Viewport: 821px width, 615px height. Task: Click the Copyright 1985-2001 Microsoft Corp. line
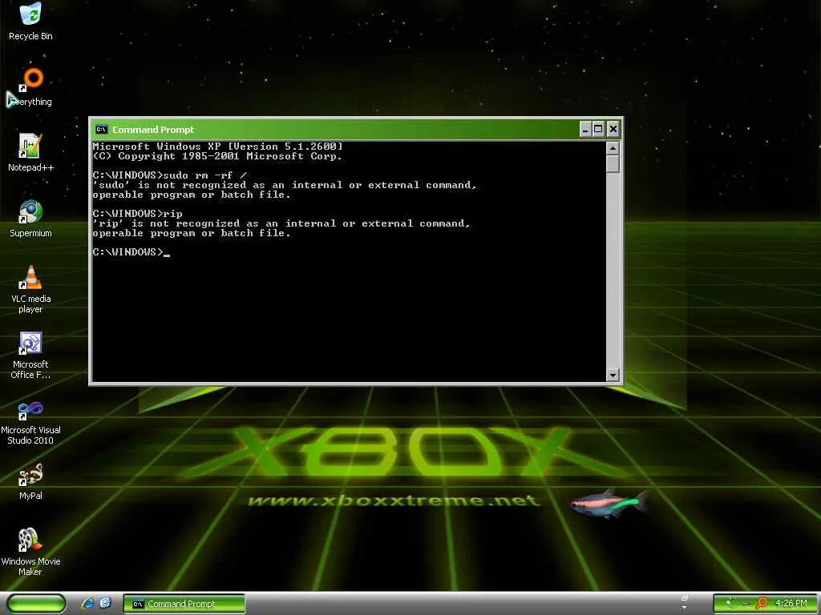[217, 156]
